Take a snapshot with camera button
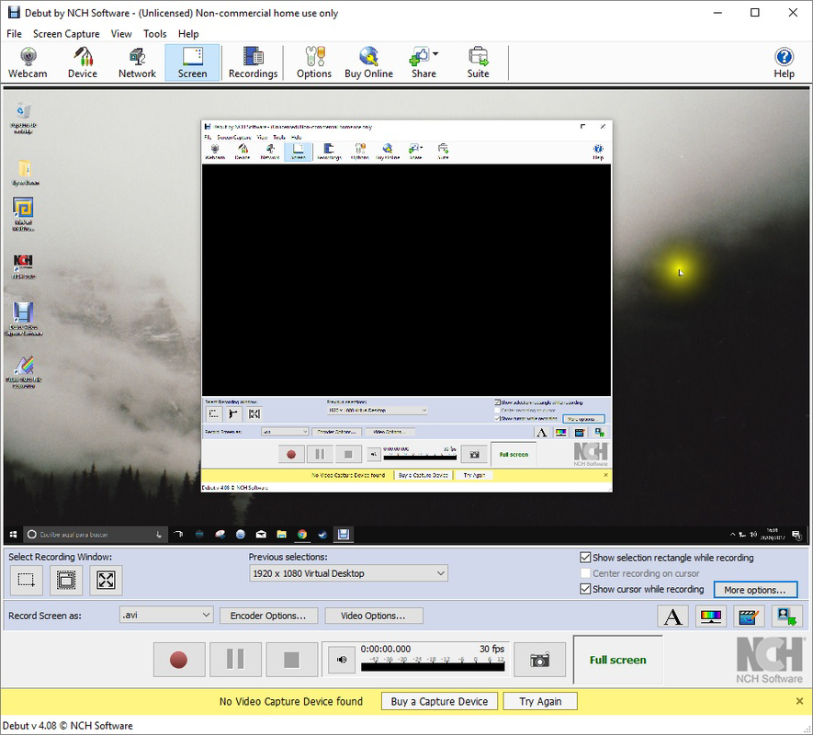The height and width of the screenshot is (735, 813). click(539, 660)
